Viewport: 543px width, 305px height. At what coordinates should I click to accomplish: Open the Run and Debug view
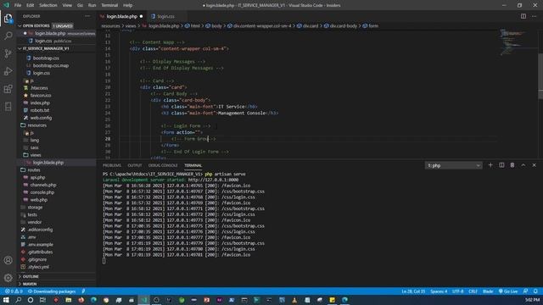pyautogui.click(x=8, y=71)
